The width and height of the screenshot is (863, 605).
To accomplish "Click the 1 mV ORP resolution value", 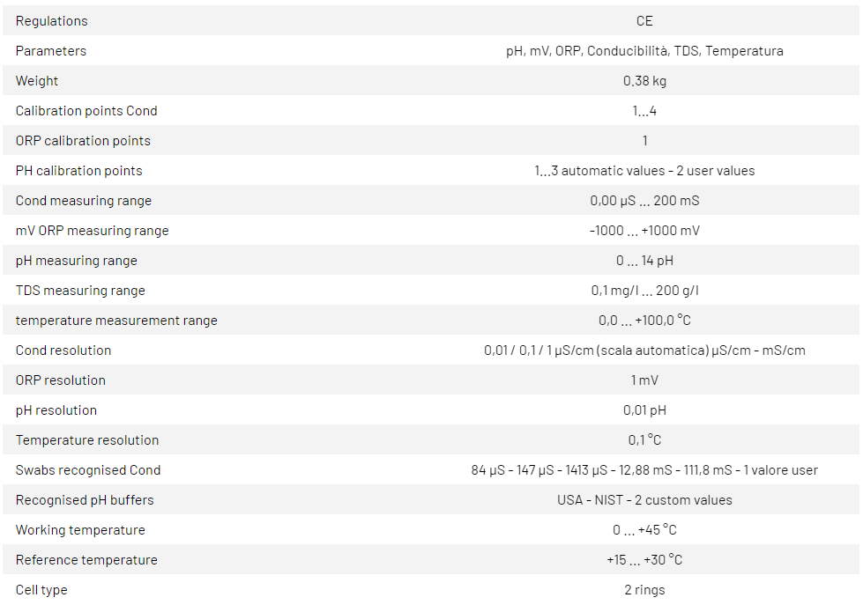I will point(644,380).
